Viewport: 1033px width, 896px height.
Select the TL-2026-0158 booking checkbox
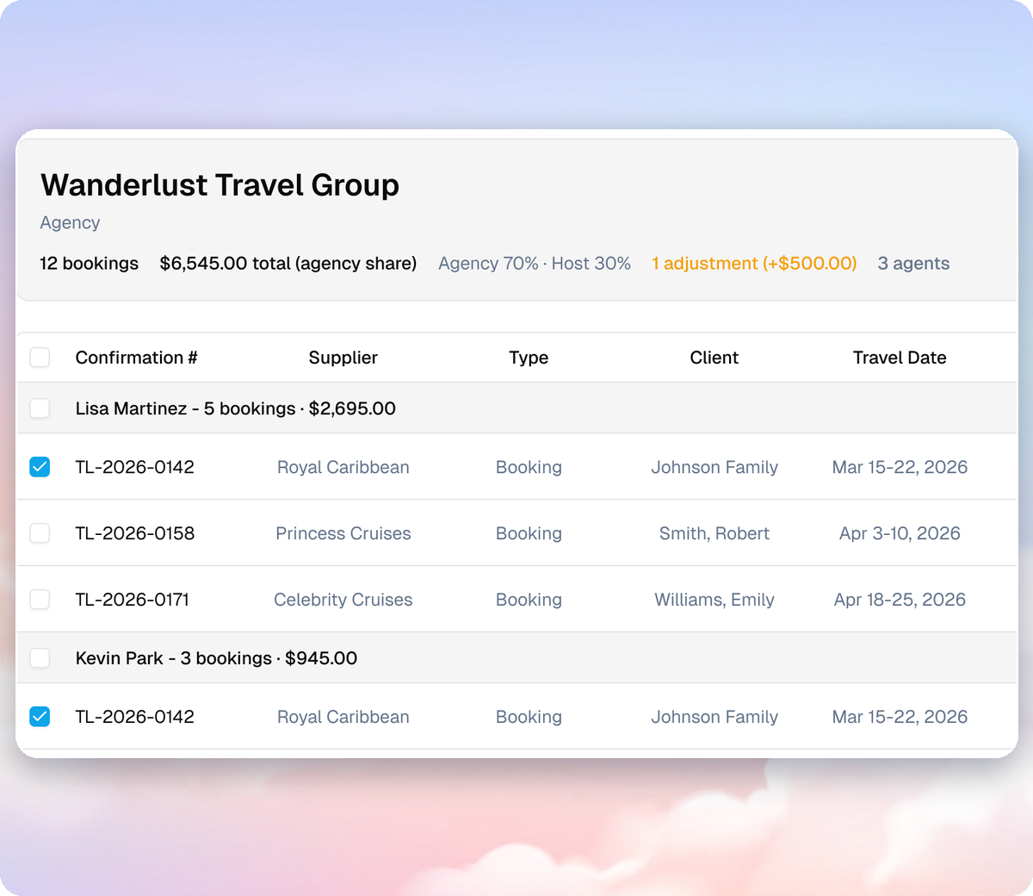(40, 533)
